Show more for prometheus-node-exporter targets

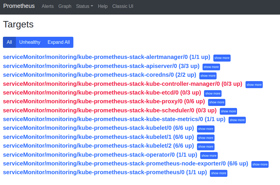click(260, 164)
